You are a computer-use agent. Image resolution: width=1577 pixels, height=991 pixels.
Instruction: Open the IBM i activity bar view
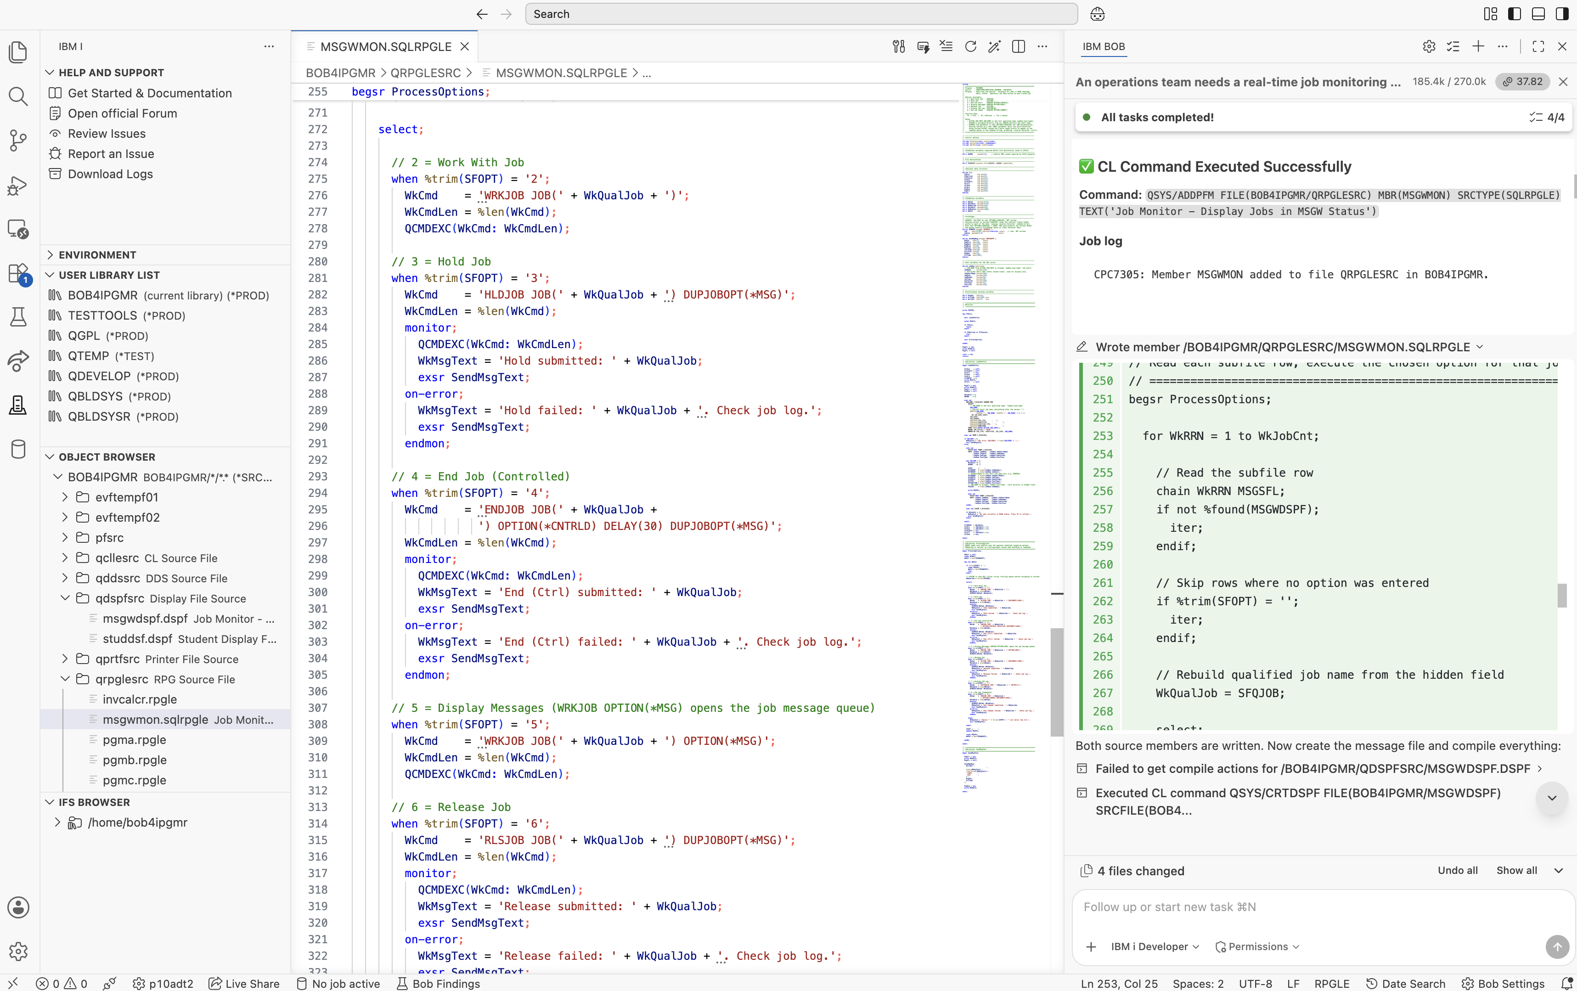[x=18, y=405]
